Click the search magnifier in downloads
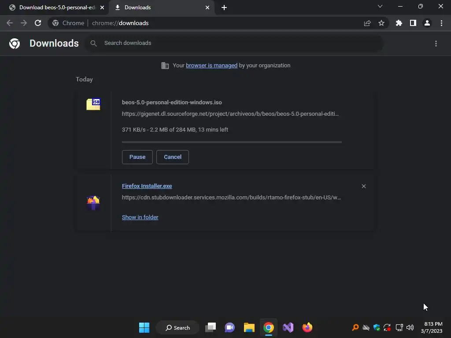 (93, 44)
